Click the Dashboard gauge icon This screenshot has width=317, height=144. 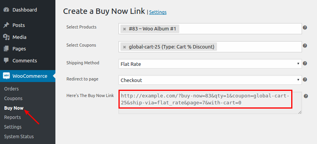[6, 10]
